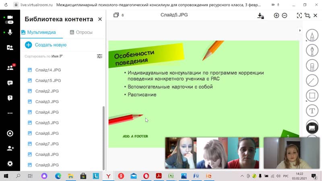Detach the slide into separate window
322x181 pixels.
pyautogui.click(x=307, y=15)
